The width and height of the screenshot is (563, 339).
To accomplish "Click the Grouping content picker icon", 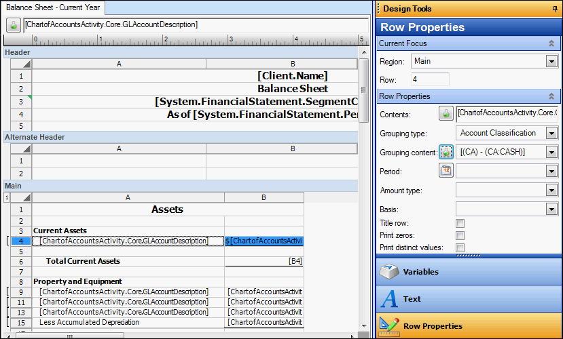I will click(x=446, y=152).
